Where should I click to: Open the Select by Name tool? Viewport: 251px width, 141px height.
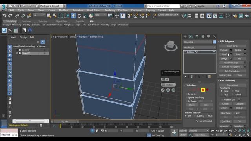[55, 16]
